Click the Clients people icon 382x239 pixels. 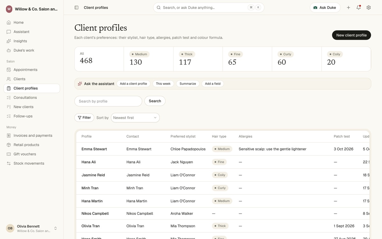(9, 79)
